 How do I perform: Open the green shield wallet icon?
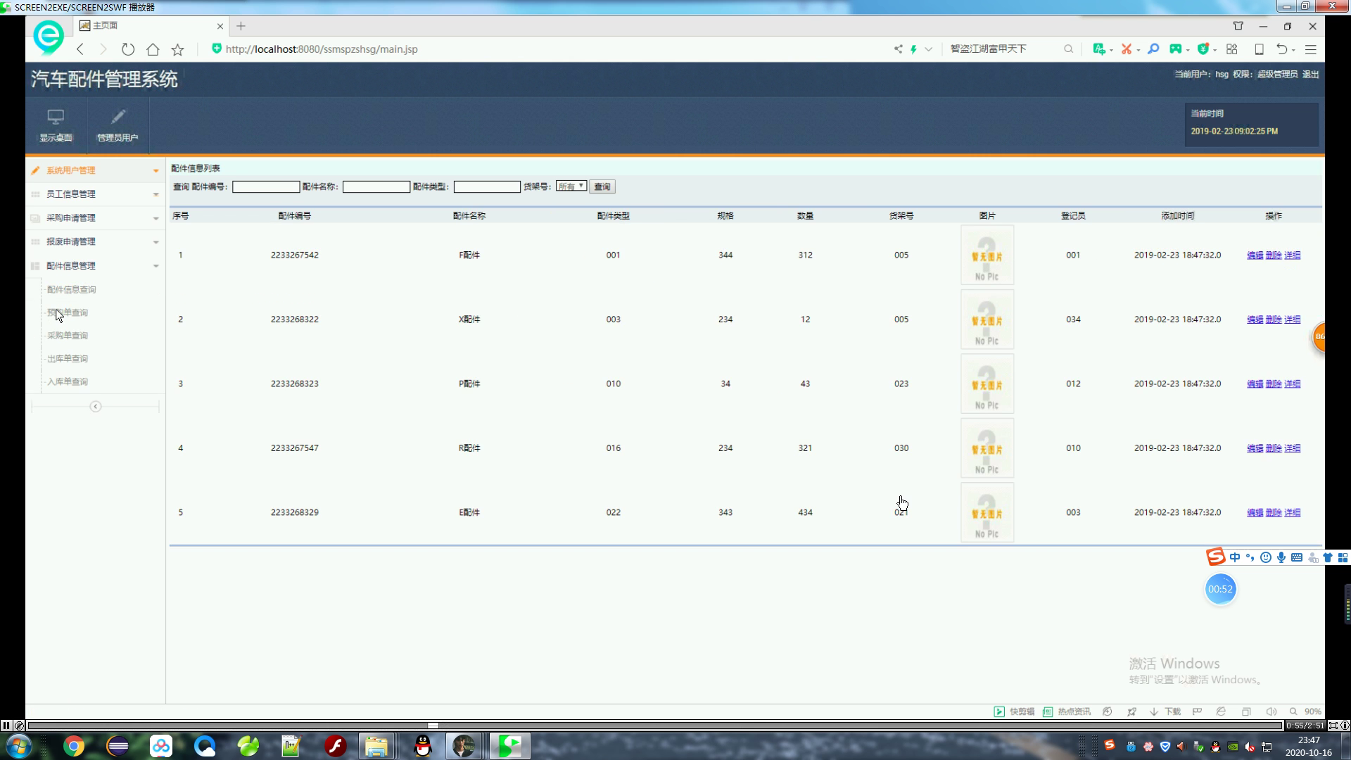1203,49
